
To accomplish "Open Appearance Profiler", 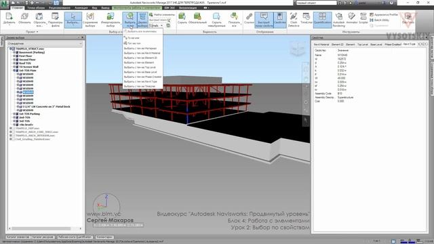I will coord(384,15).
